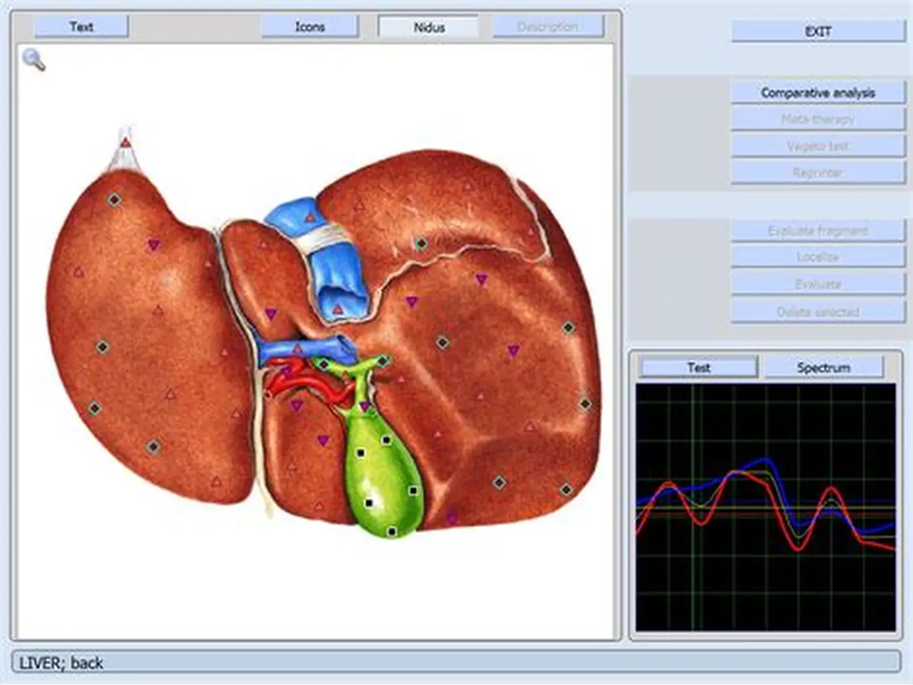Click the Localize button
Viewport: 913px width, 685px height.
(x=818, y=257)
